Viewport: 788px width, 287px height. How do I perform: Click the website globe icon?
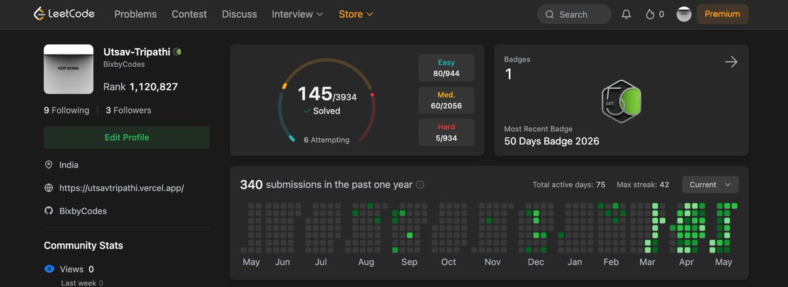[x=49, y=187]
